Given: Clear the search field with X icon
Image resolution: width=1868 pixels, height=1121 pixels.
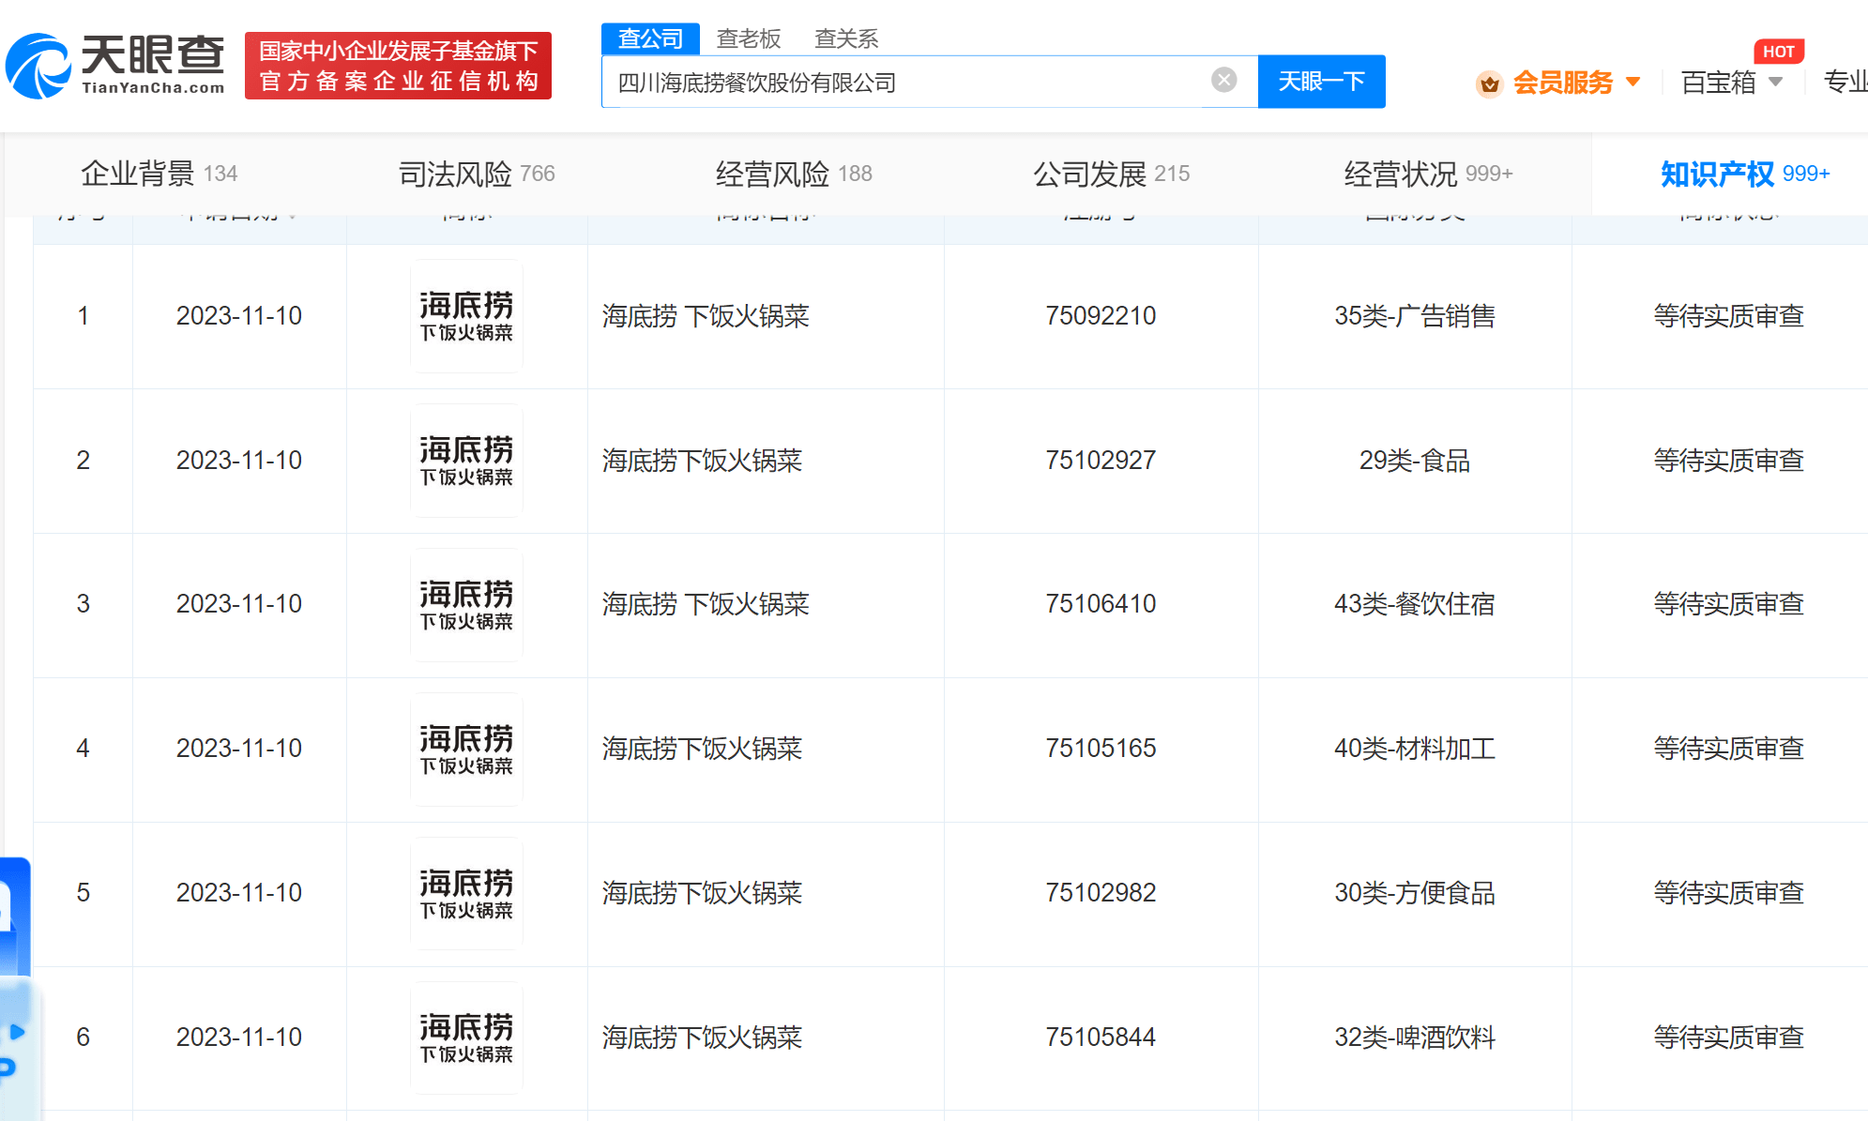Looking at the screenshot, I should [x=1223, y=81].
